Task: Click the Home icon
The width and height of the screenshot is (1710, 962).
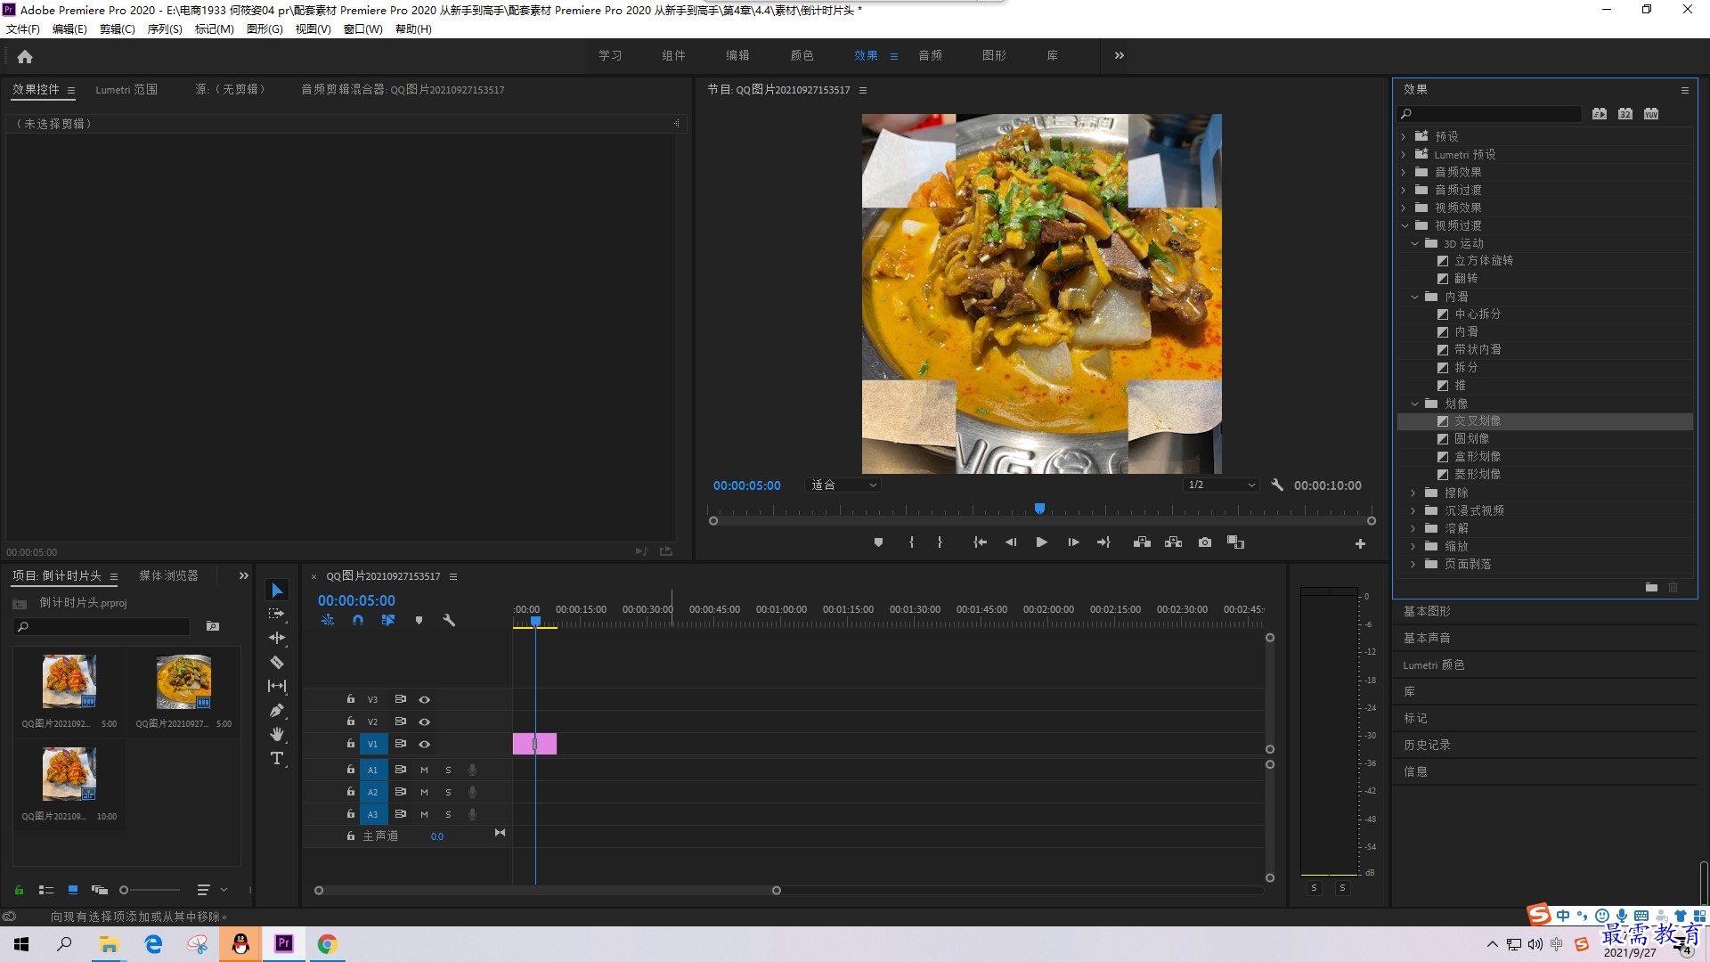Action: (x=25, y=56)
